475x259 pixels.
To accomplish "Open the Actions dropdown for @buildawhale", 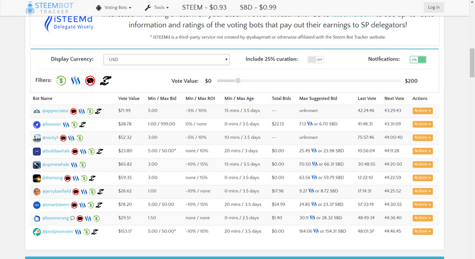I will pyautogui.click(x=422, y=151).
